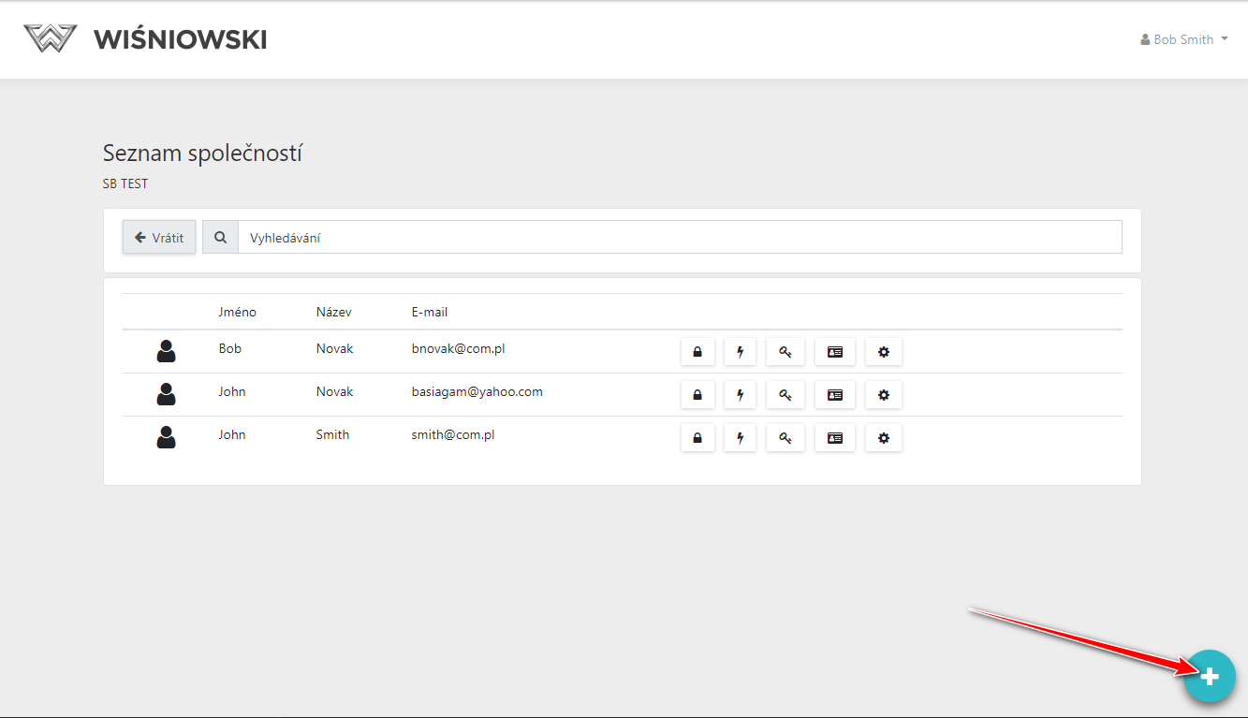Open the Bob Smith user dropdown

click(1183, 39)
